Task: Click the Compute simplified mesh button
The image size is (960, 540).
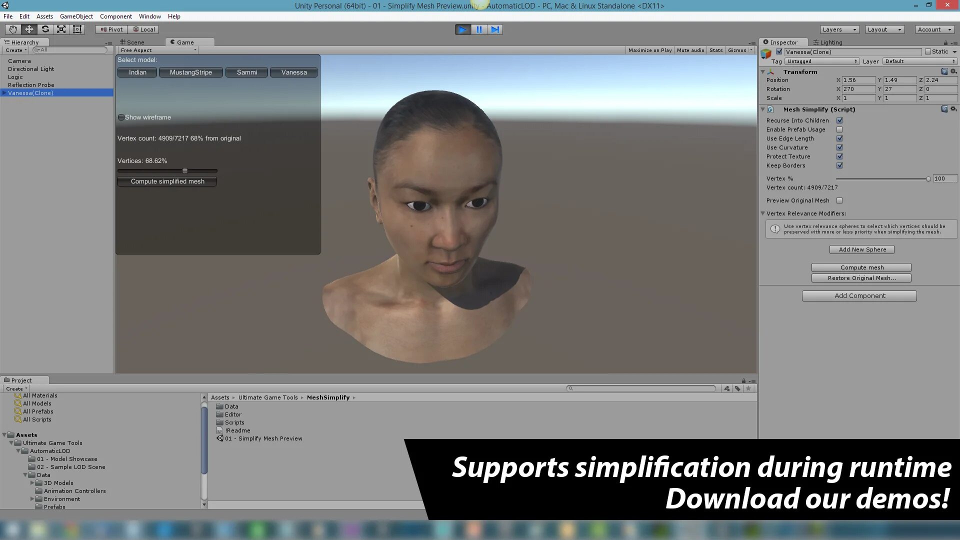Action: [x=167, y=181]
